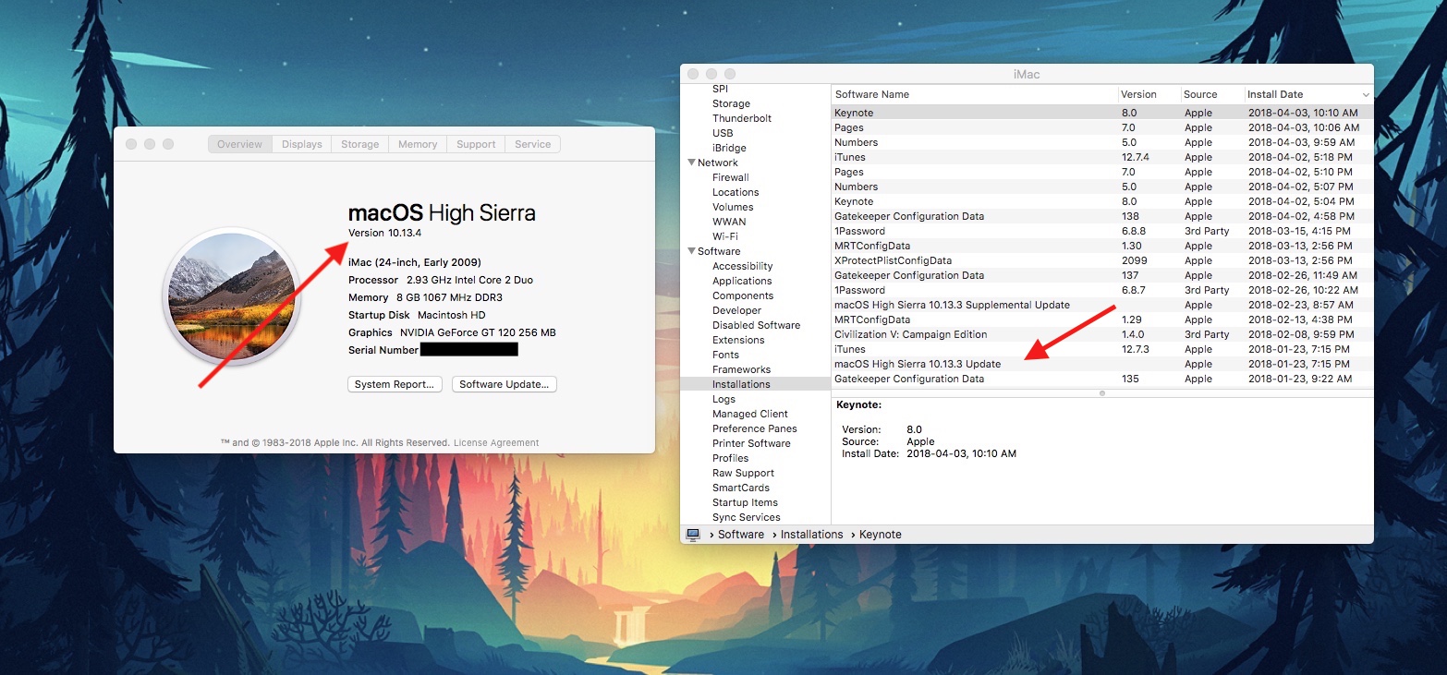Open the Memory tab
Screen dimensions: 1447x675
tap(418, 144)
